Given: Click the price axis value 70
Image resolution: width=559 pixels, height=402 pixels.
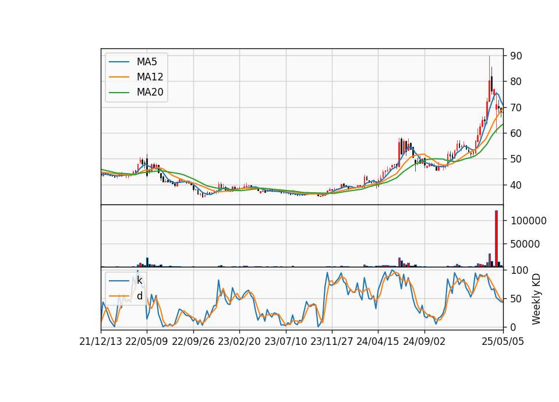Looking at the screenshot, I should click(x=516, y=107).
